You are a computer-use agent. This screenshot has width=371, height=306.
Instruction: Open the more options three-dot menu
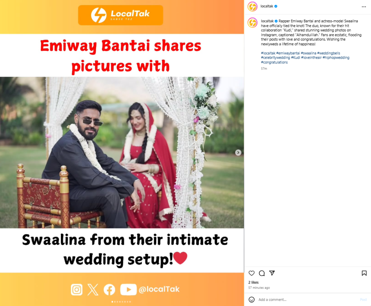pos(364,7)
